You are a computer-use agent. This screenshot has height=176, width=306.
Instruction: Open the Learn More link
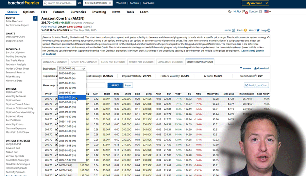coord(248,51)
